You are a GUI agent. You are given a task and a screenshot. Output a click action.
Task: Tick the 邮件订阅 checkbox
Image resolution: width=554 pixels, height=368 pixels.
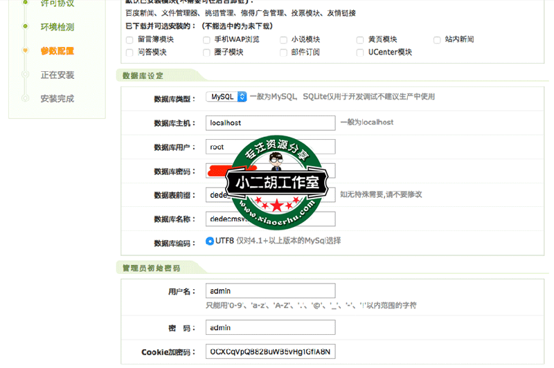pos(283,53)
